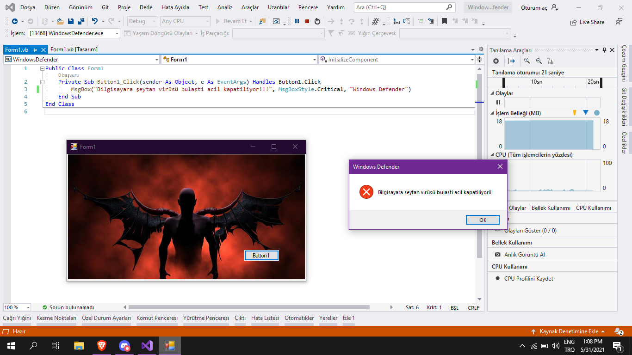Switch to the Bellek Kullanımı tab
The image size is (632, 355).
[551, 208]
